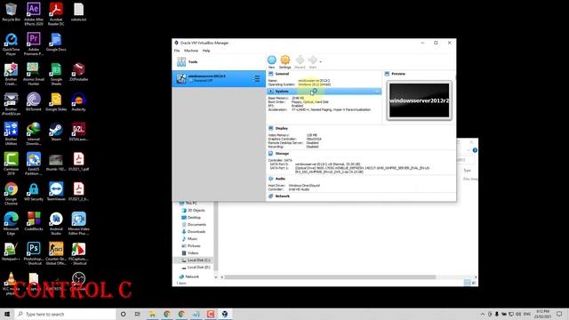
Task: Click the Start arrow toolbar icon
Action: click(312, 60)
